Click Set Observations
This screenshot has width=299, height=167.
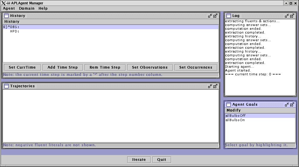tap(150, 67)
